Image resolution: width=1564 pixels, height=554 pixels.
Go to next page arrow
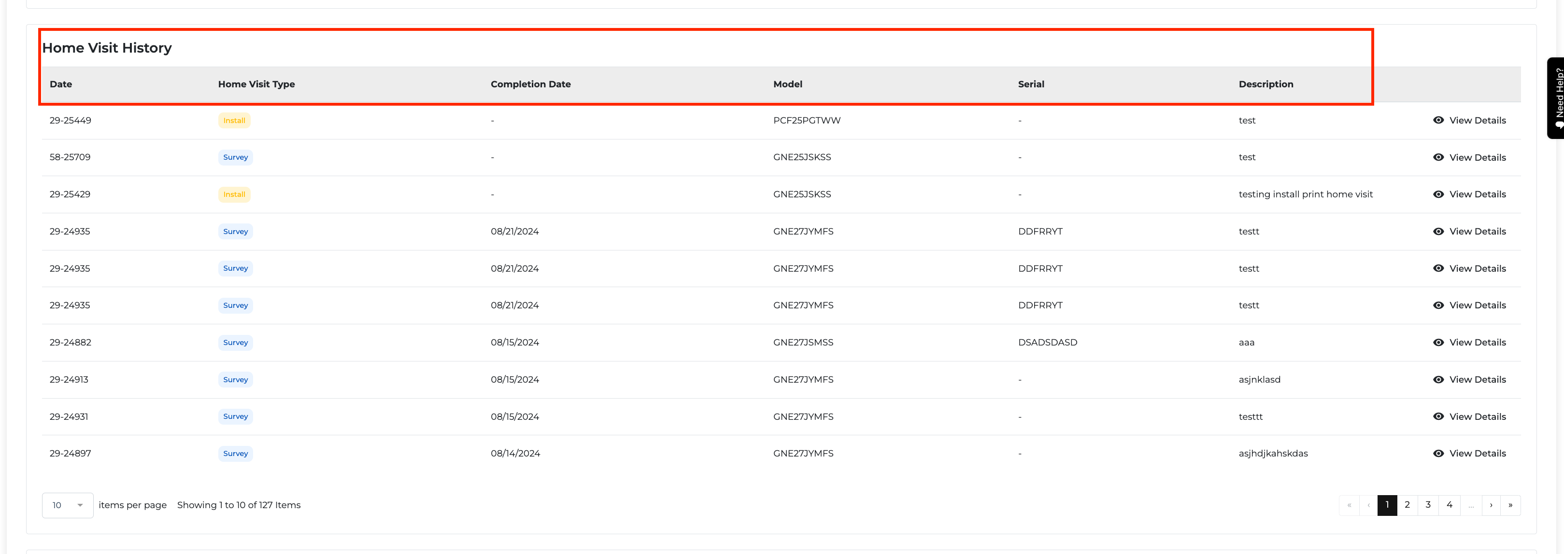[x=1491, y=505]
